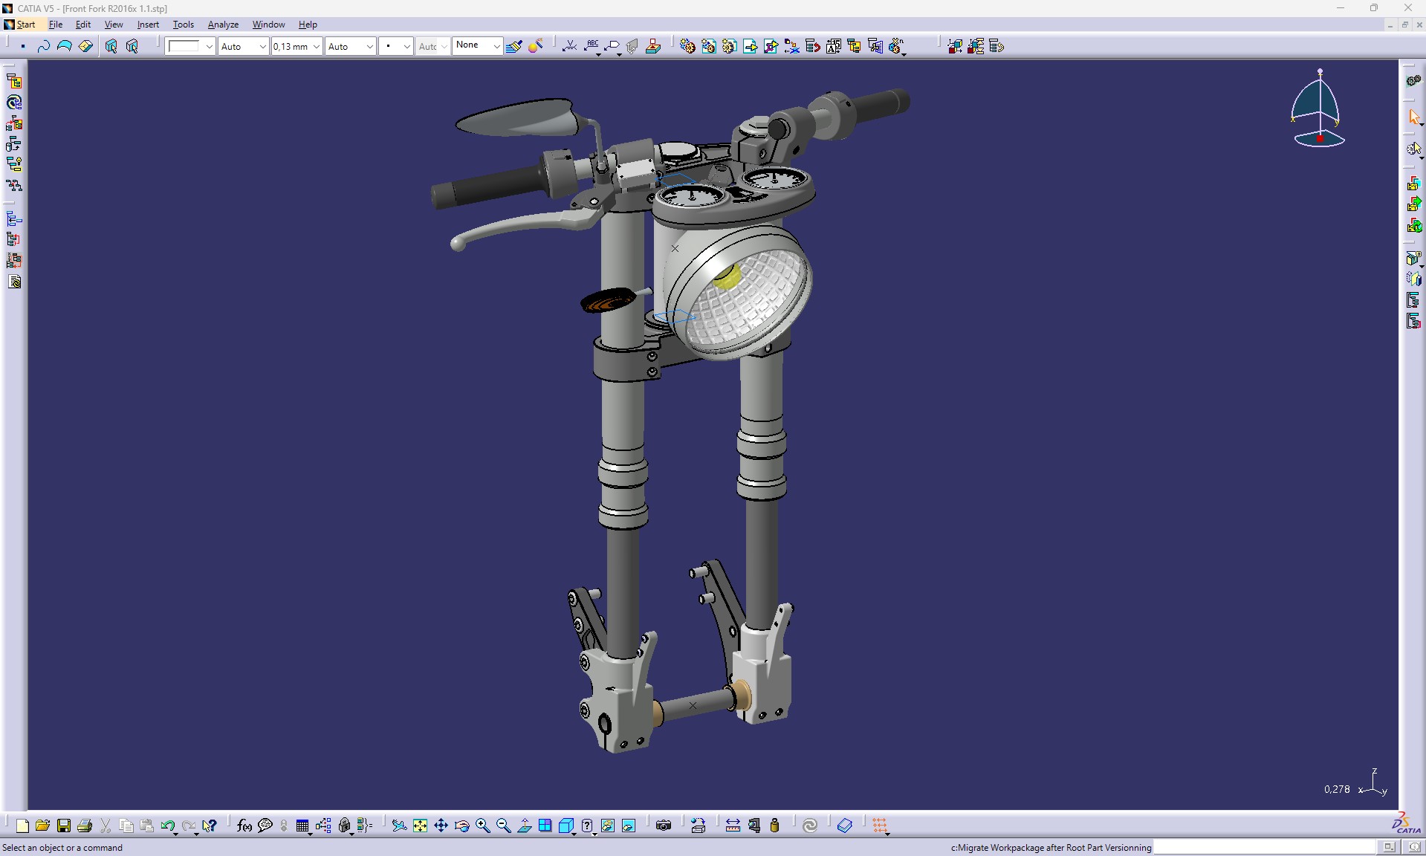Click the Painter brush icon in graphic properties

513,46
